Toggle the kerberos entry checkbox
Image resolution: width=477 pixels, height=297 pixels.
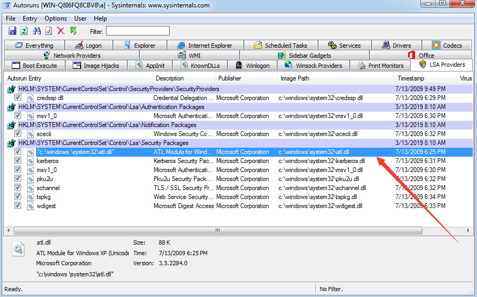18,161
